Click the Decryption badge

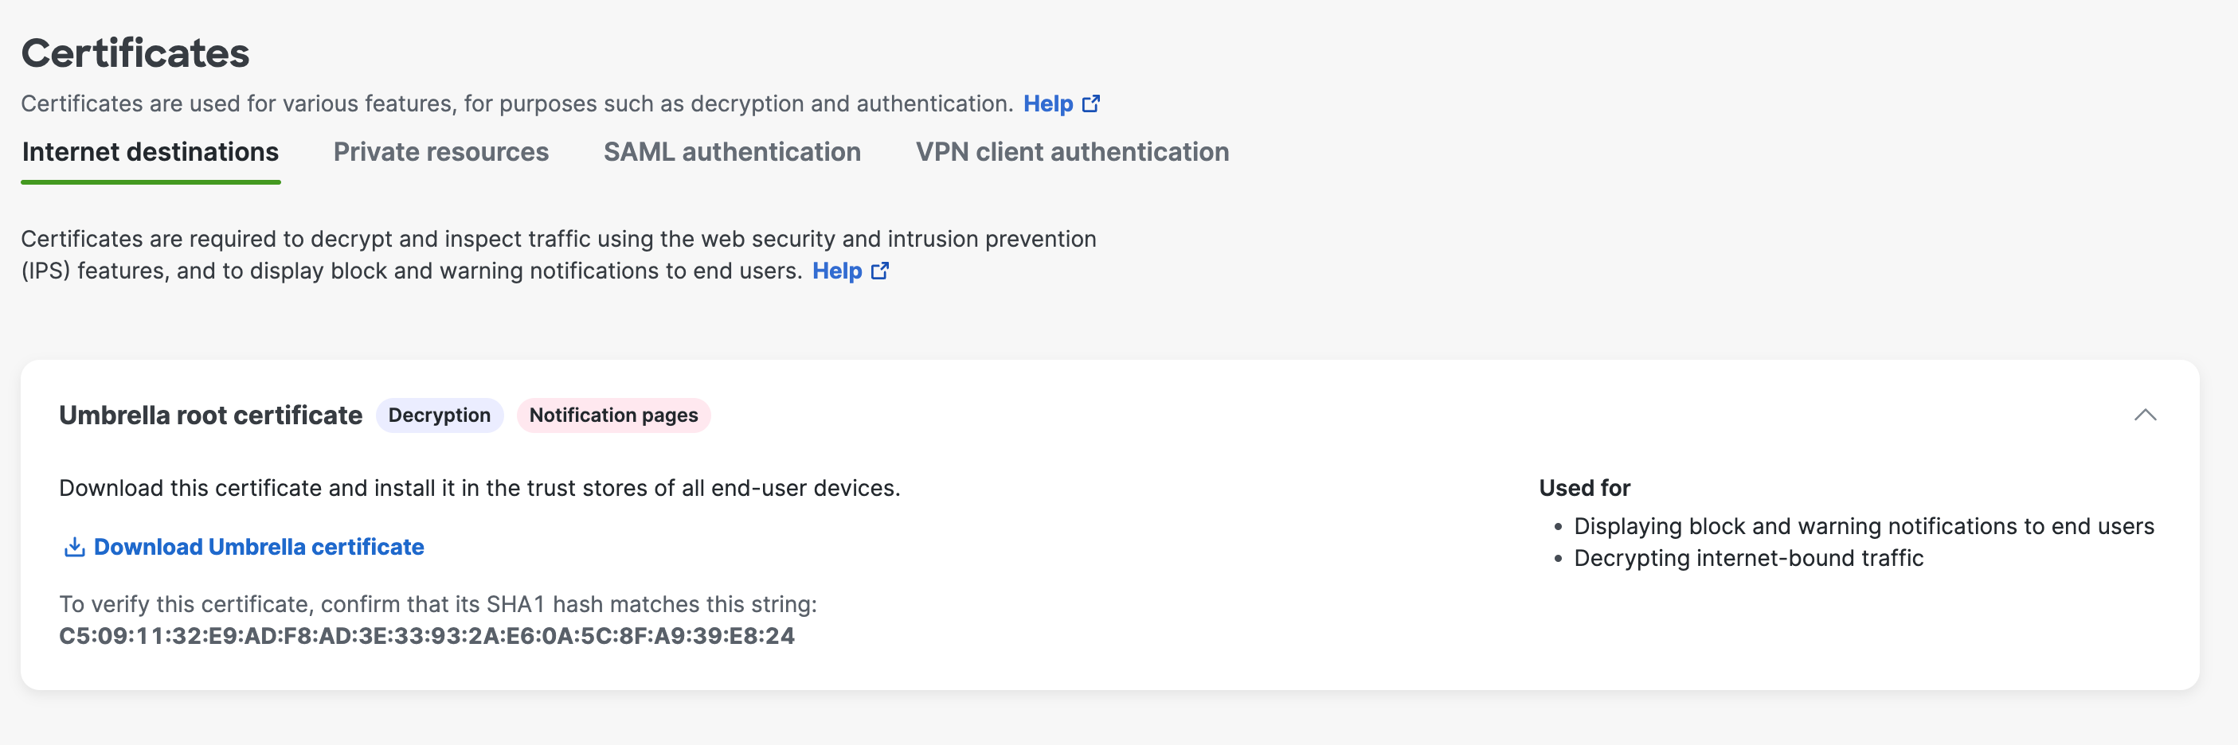(440, 415)
